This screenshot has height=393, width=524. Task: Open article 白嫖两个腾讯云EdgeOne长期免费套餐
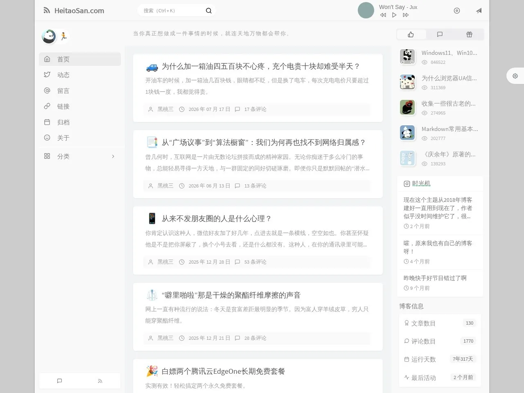[224, 371]
